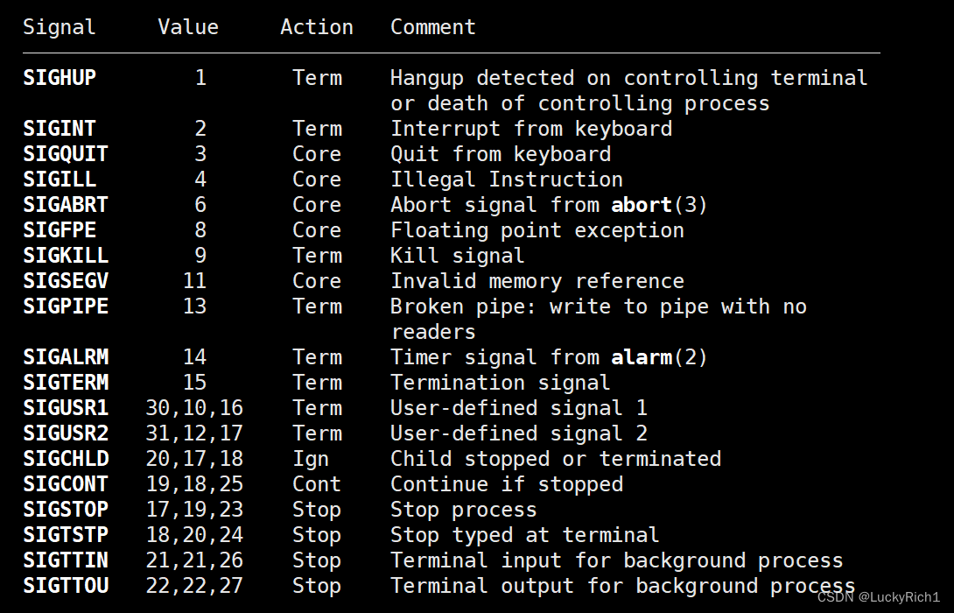Click the 'Floating point exception' comment
954x613 pixels.
pos(537,231)
